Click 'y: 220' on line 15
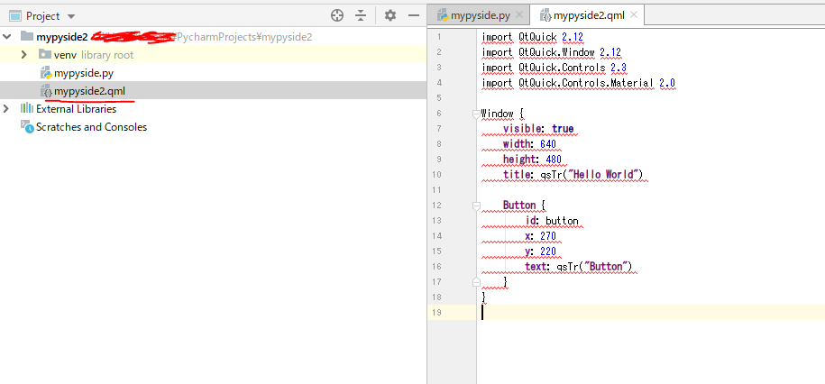This screenshot has width=825, height=384. (540, 251)
